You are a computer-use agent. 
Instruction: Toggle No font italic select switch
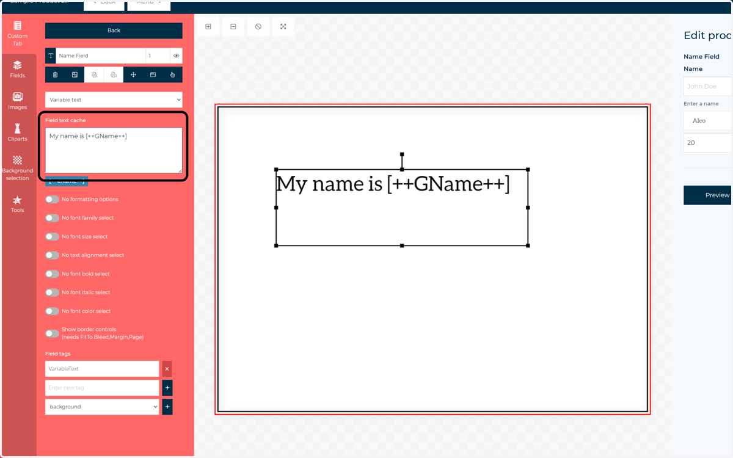(x=53, y=293)
